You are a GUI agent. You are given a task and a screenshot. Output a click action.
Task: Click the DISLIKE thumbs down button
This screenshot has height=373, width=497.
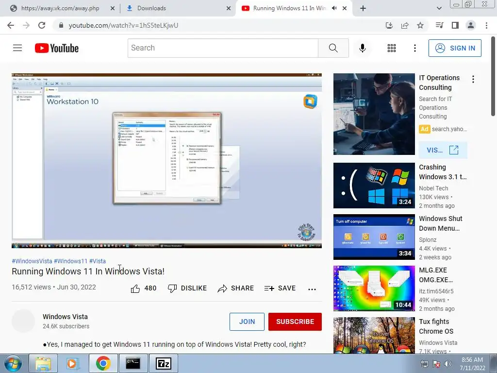coord(187,288)
